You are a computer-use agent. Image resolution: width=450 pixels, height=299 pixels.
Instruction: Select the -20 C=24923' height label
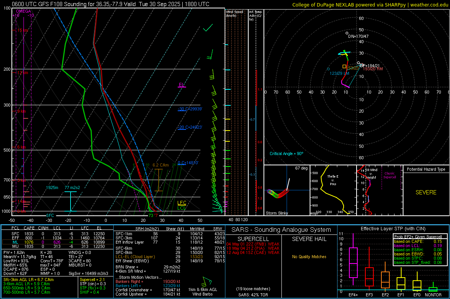click(x=190, y=127)
